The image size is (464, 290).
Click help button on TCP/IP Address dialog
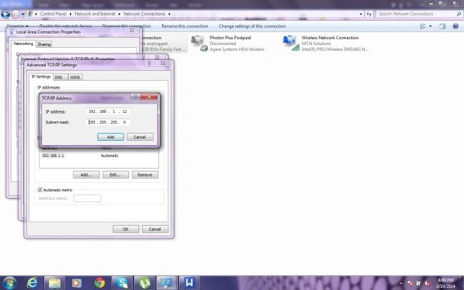coord(135,96)
